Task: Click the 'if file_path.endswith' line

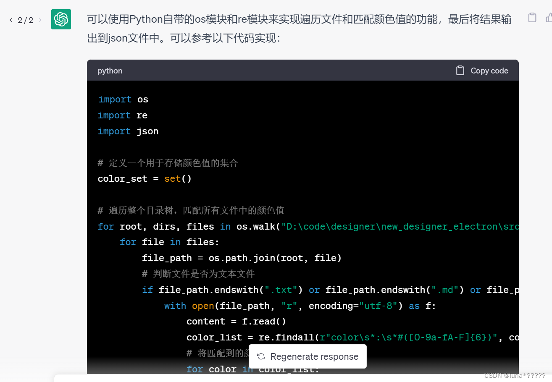Action: [x=330, y=290]
